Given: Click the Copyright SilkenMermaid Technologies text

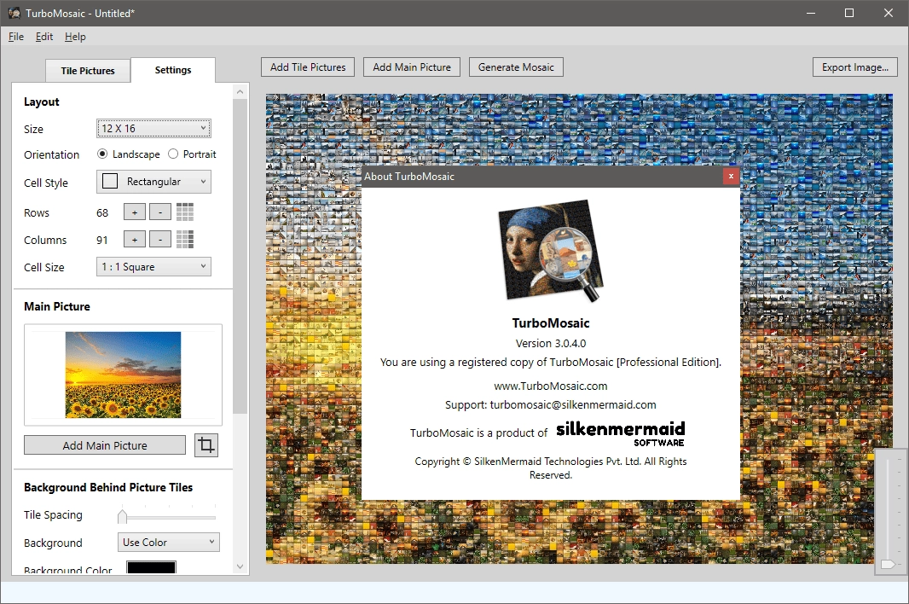Looking at the screenshot, I should (x=551, y=468).
